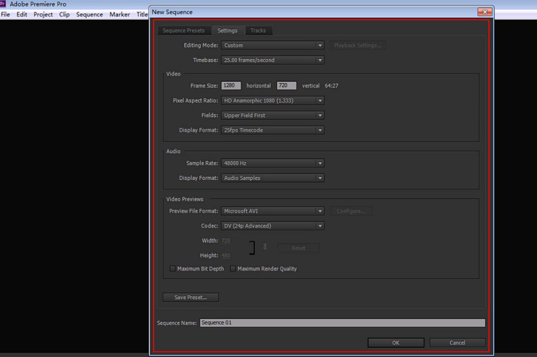Click the Adobe Premiere Pro app icon
The image size is (537, 357).
click(x=3, y=4)
